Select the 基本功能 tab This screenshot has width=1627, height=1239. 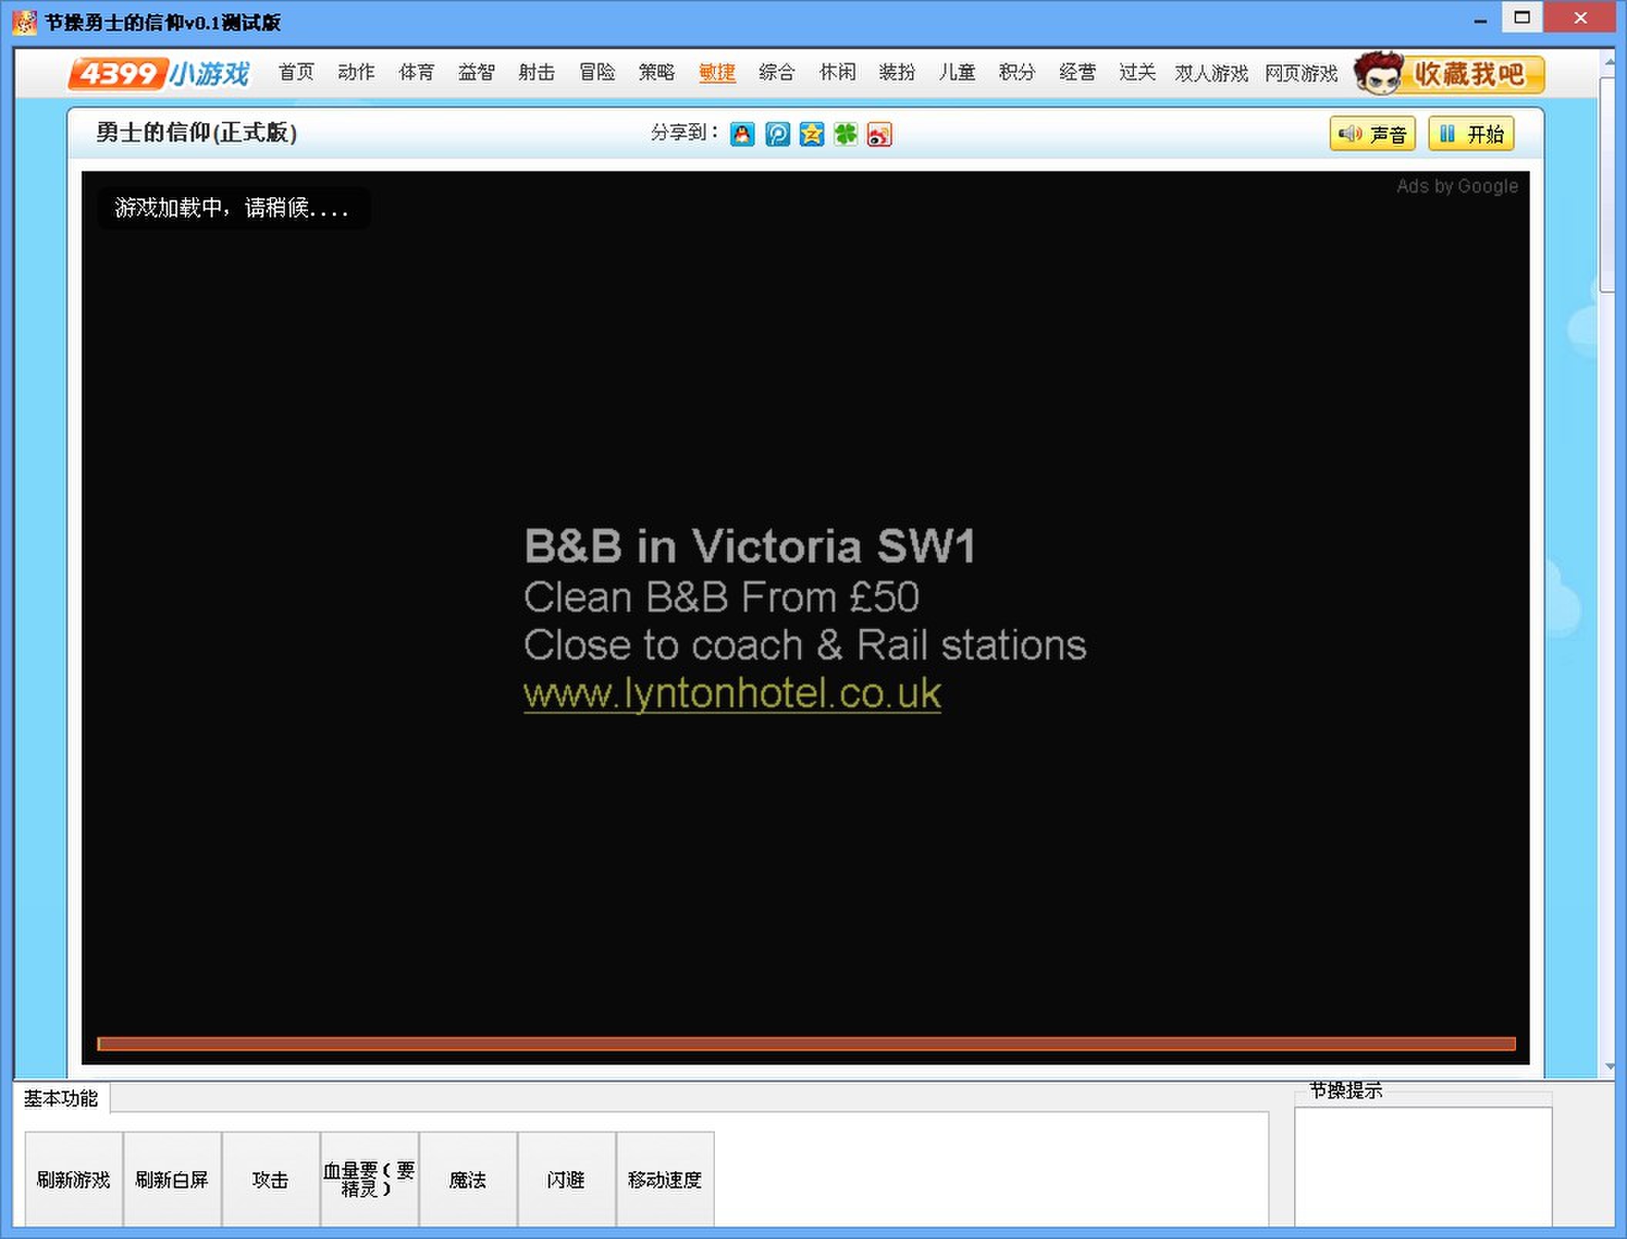61,1098
